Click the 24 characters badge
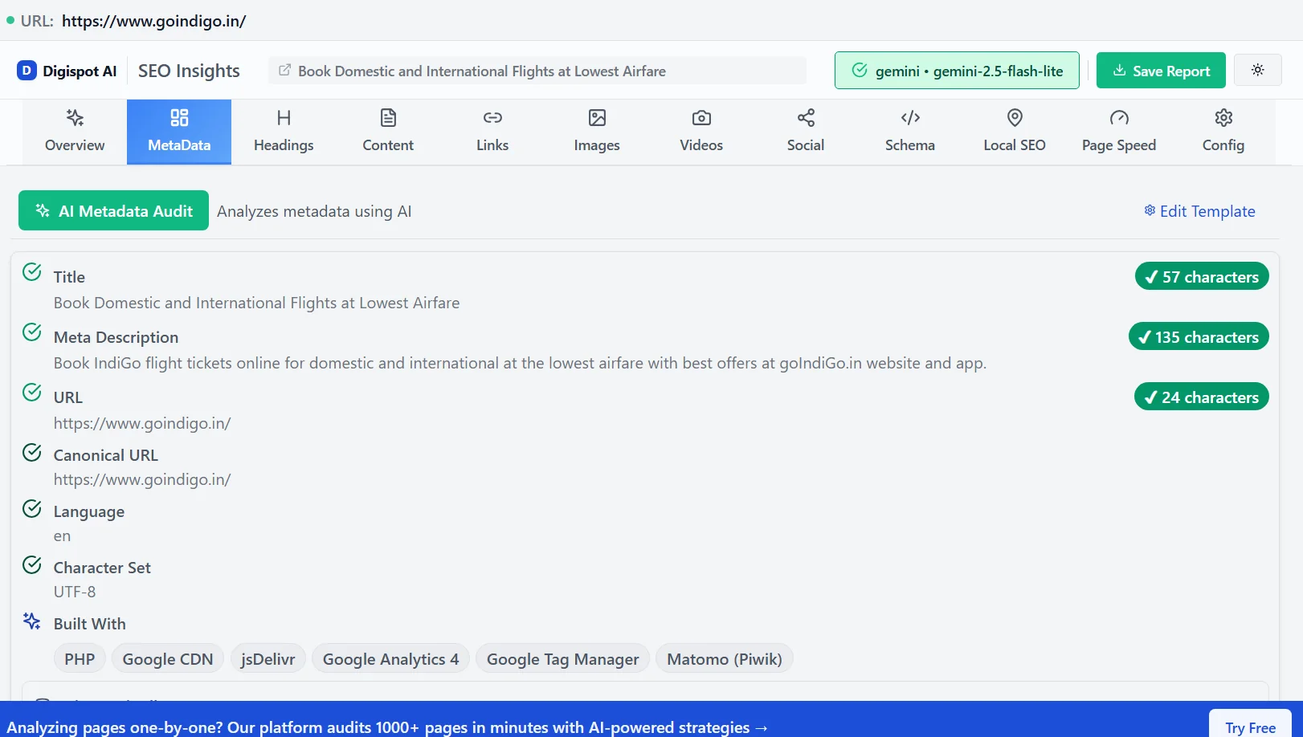Viewport: 1303px width, 737px height. 1202,397
